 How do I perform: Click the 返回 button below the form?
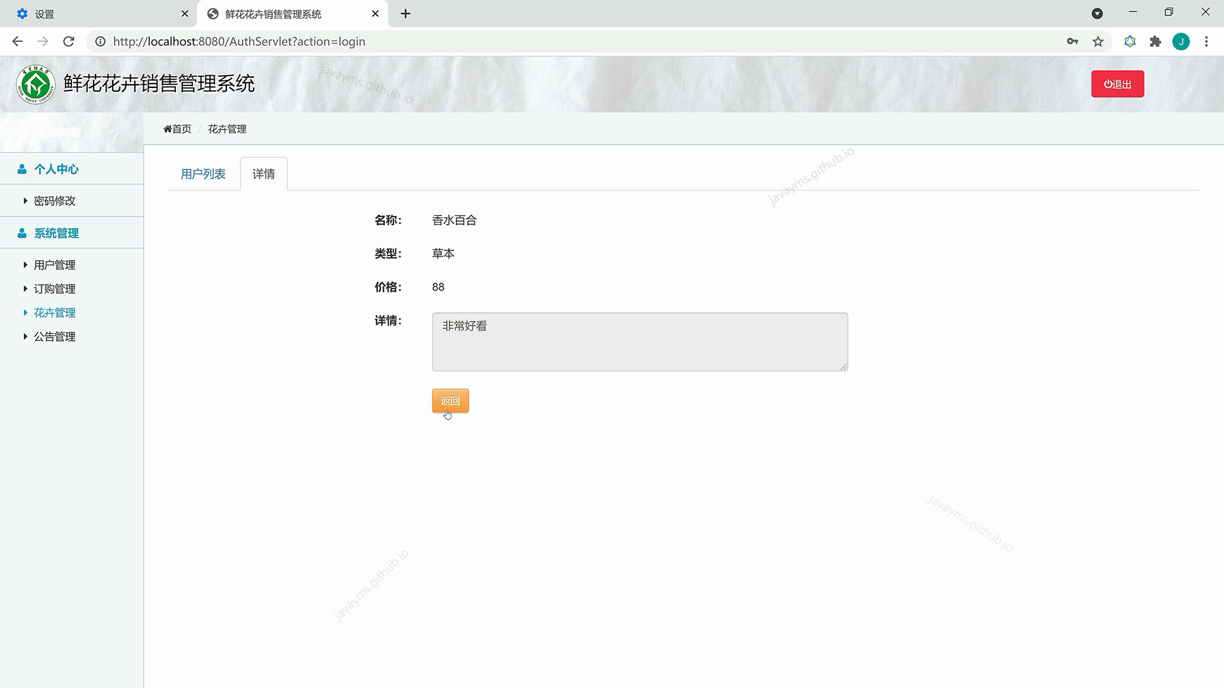pos(450,401)
